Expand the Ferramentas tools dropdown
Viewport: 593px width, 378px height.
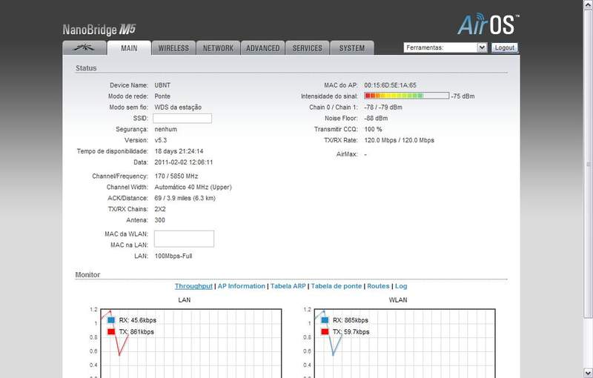pyautogui.click(x=445, y=47)
